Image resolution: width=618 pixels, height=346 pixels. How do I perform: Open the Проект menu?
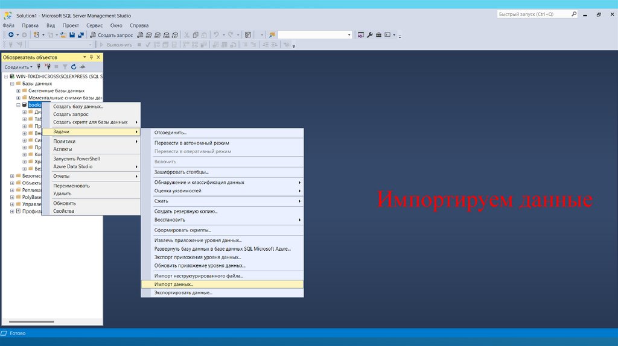point(71,25)
